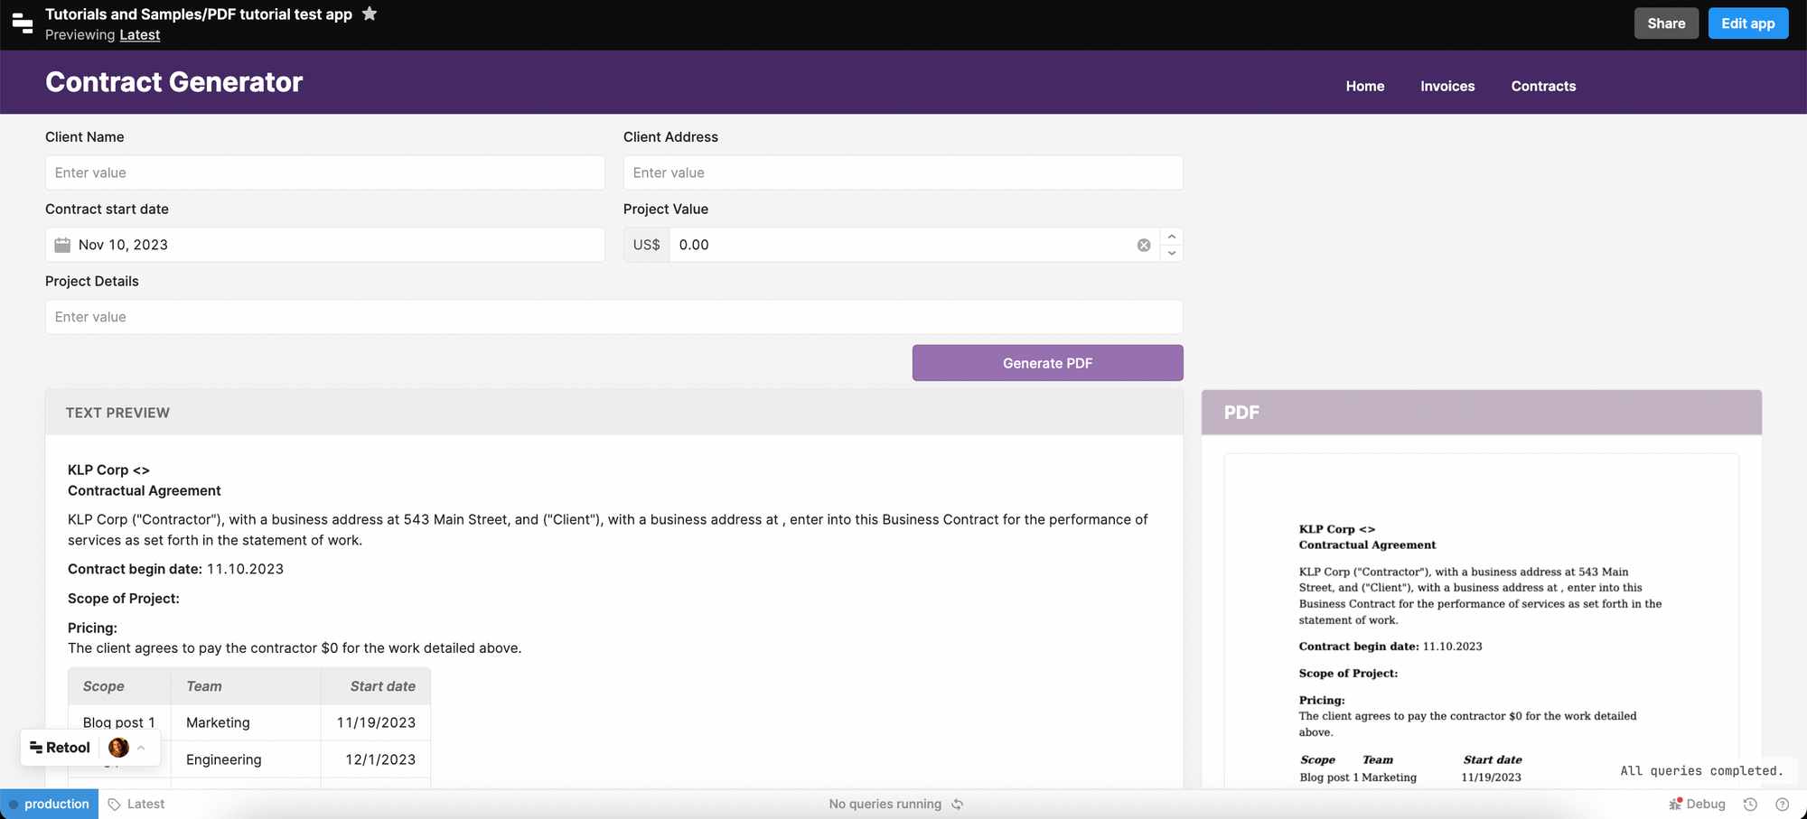The image size is (1807, 819).
Task: Click the refresh icon next to No queries running
Action: coord(958,804)
